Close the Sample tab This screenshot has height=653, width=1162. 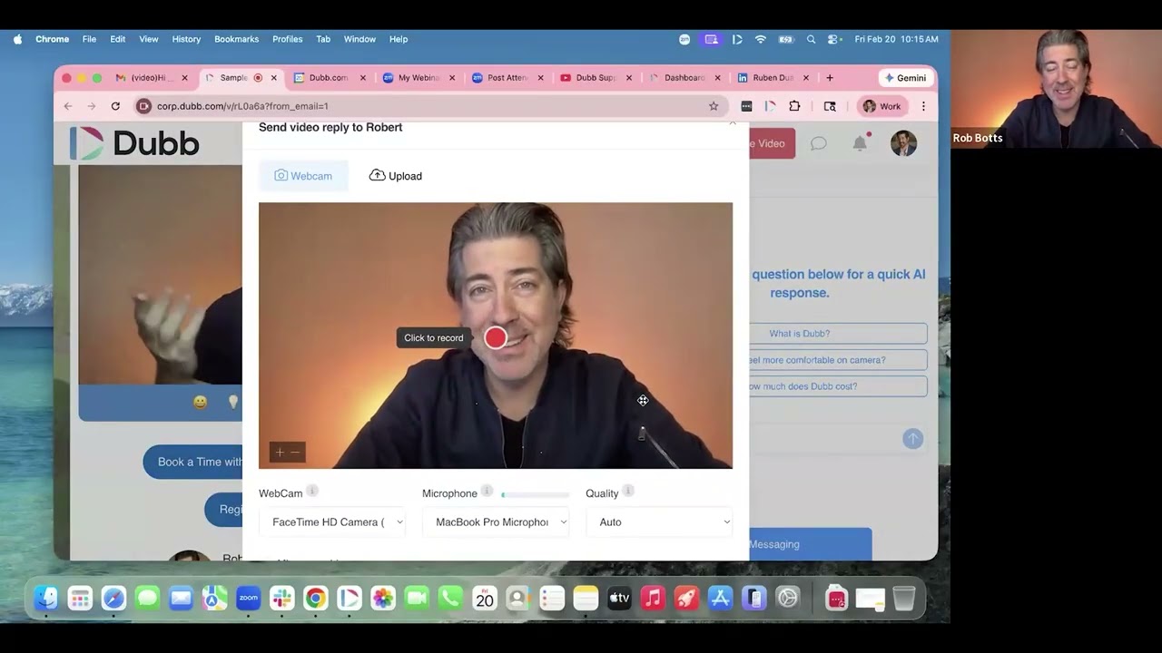pyautogui.click(x=273, y=78)
